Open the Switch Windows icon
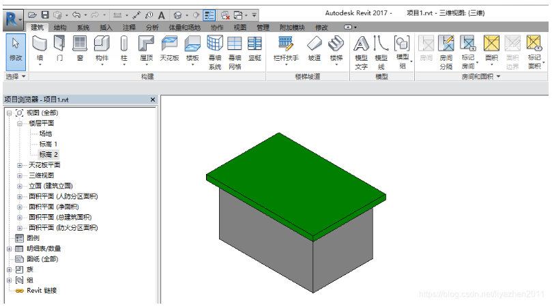Screen dimensions: 552x307 click(238, 15)
